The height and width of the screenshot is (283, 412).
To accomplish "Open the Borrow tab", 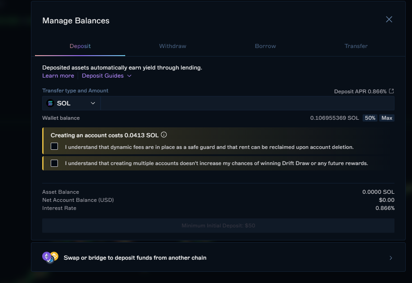I will (x=265, y=46).
